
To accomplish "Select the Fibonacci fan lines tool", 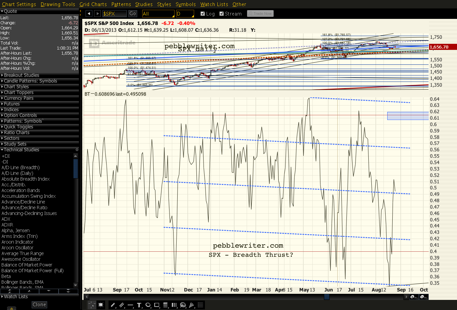I will (191, 305).
